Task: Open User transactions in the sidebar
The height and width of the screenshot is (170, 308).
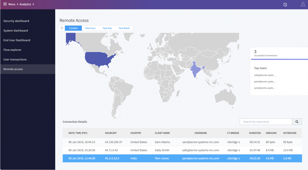Action: tap(15, 59)
